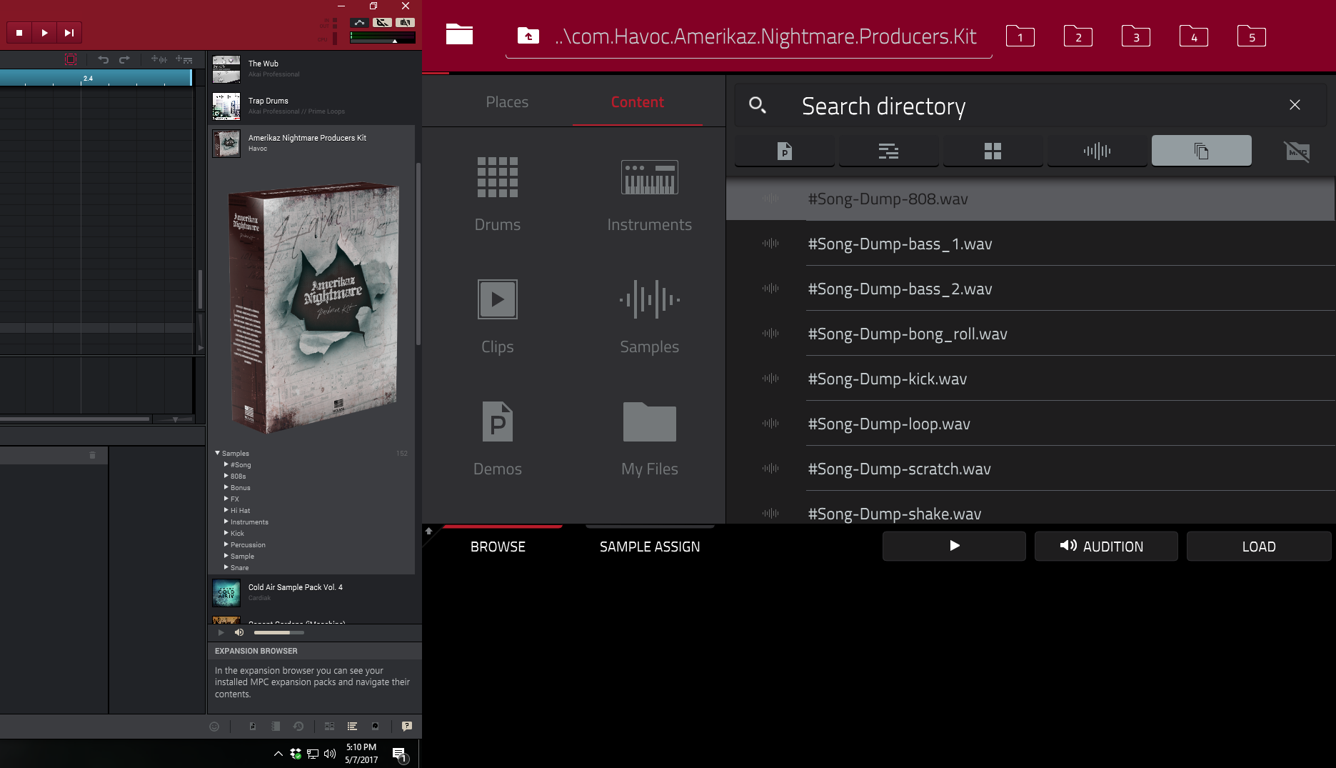Select Cold Air Sample Pack Vol. 4
Image resolution: width=1336 pixels, height=768 pixels.
tap(311, 592)
